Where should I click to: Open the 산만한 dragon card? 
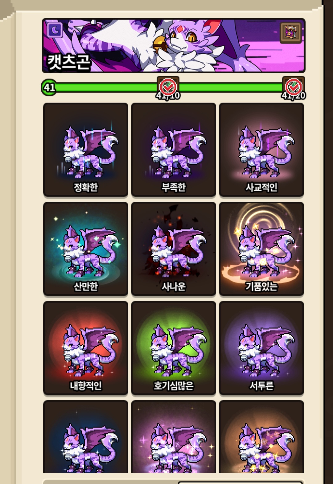point(86,249)
